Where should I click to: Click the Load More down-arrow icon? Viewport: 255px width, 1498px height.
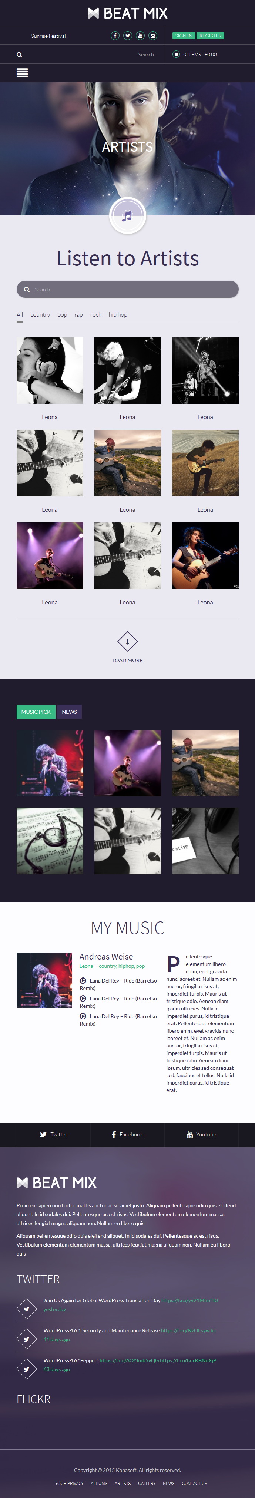[127, 641]
